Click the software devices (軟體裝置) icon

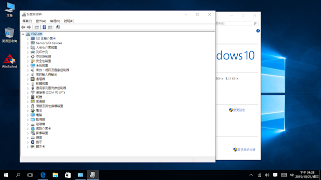coord(33,83)
